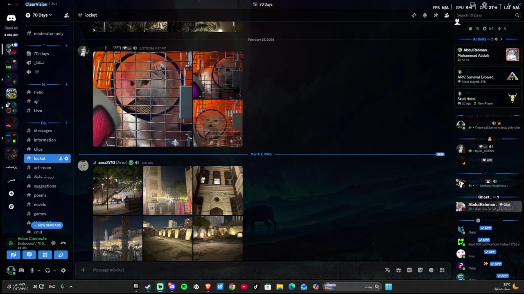Click invite people icon beside server name
524x294 pixels.
pyautogui.click(x=66, y=15)
